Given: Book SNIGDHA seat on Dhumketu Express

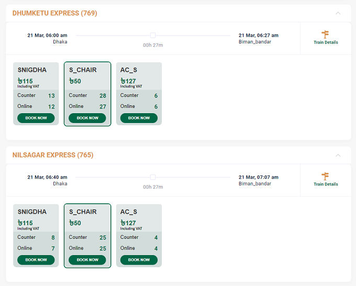Looking at the screenshot, I should pyautogui.click(x=36, y=118).
